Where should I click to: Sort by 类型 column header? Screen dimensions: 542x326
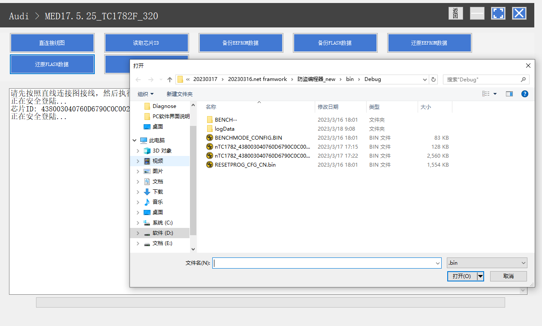[x=392, y=107]
